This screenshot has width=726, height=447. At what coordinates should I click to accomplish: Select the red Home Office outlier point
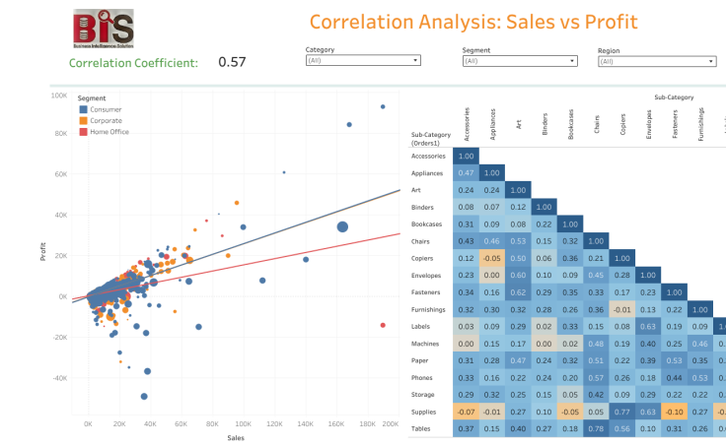[x=383, y=325]
